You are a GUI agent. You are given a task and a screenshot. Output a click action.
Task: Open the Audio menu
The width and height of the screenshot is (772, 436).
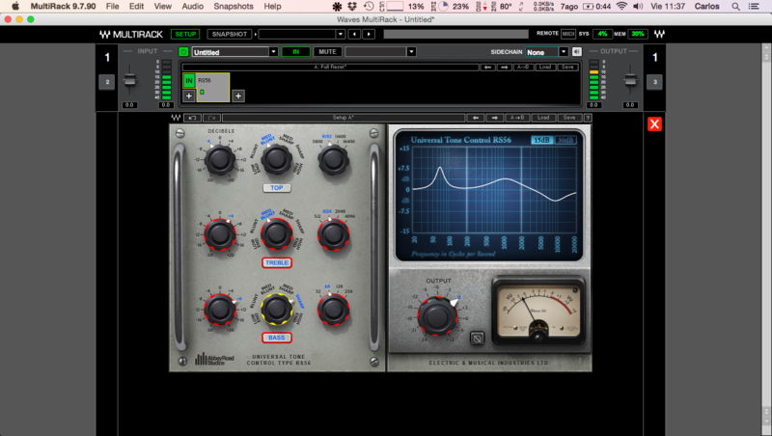coord(192,6)
